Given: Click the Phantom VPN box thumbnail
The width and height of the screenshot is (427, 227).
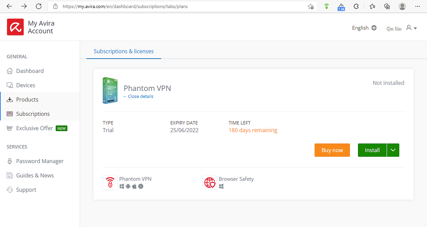Looking at the screenshot, I should (x=110, y=90).
